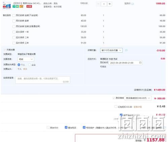This screenshot has height=142, width=168.
Task: Click the 店铺合计 amount ¥1489.00
Action: pos(160,90)
